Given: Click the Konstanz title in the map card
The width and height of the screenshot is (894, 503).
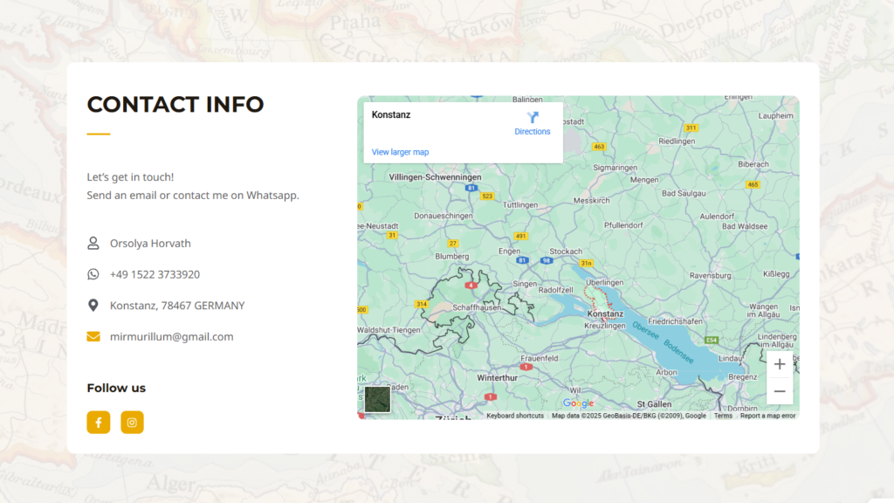Looking at the screenshot, I should click(389, 114).
